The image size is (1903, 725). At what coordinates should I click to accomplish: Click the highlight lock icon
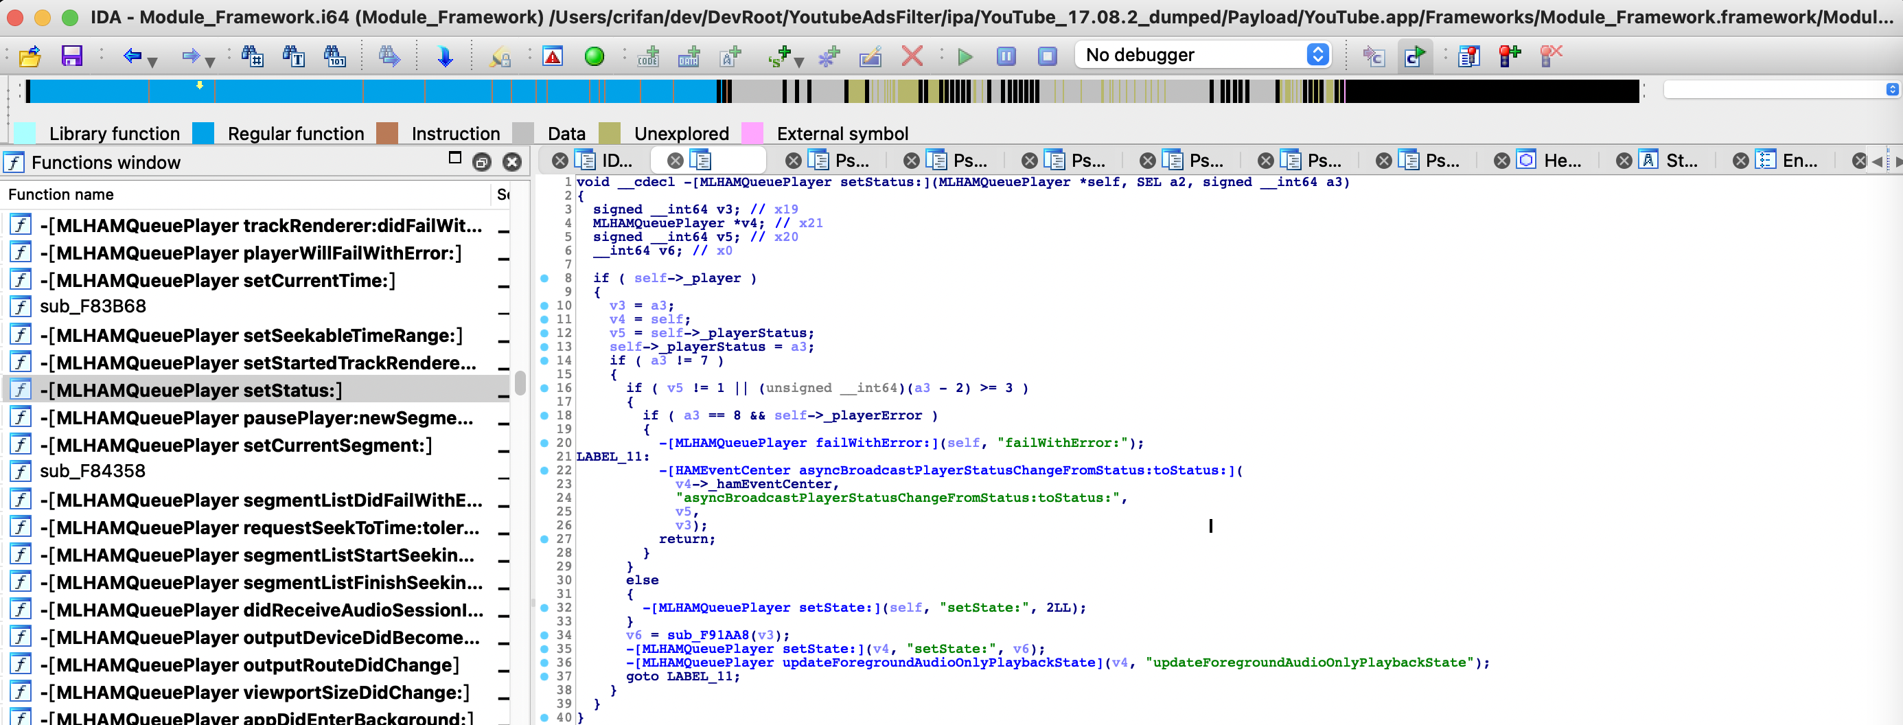tap(501, 56)
